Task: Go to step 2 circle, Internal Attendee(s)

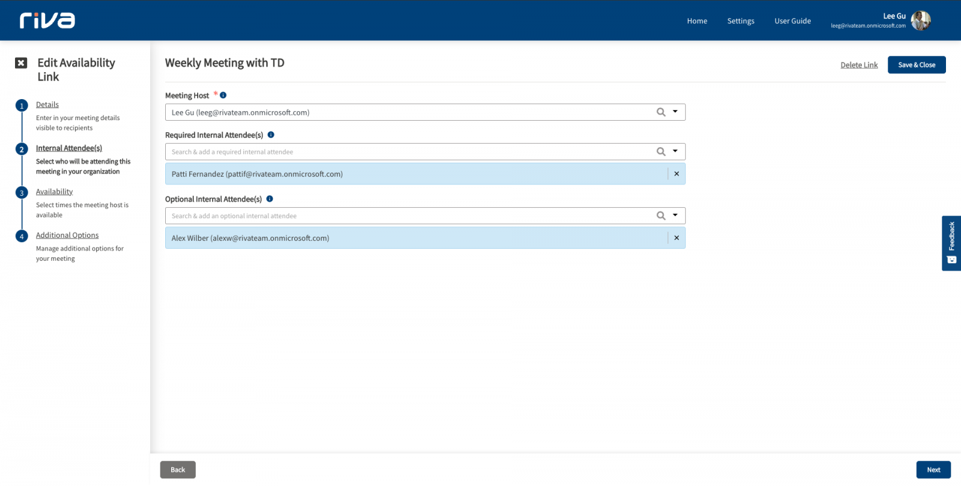Action: (x=22, y=149)
